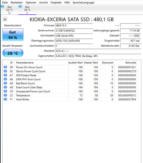Click status orb for Erase Count (User Data)

tap(5, 87)
